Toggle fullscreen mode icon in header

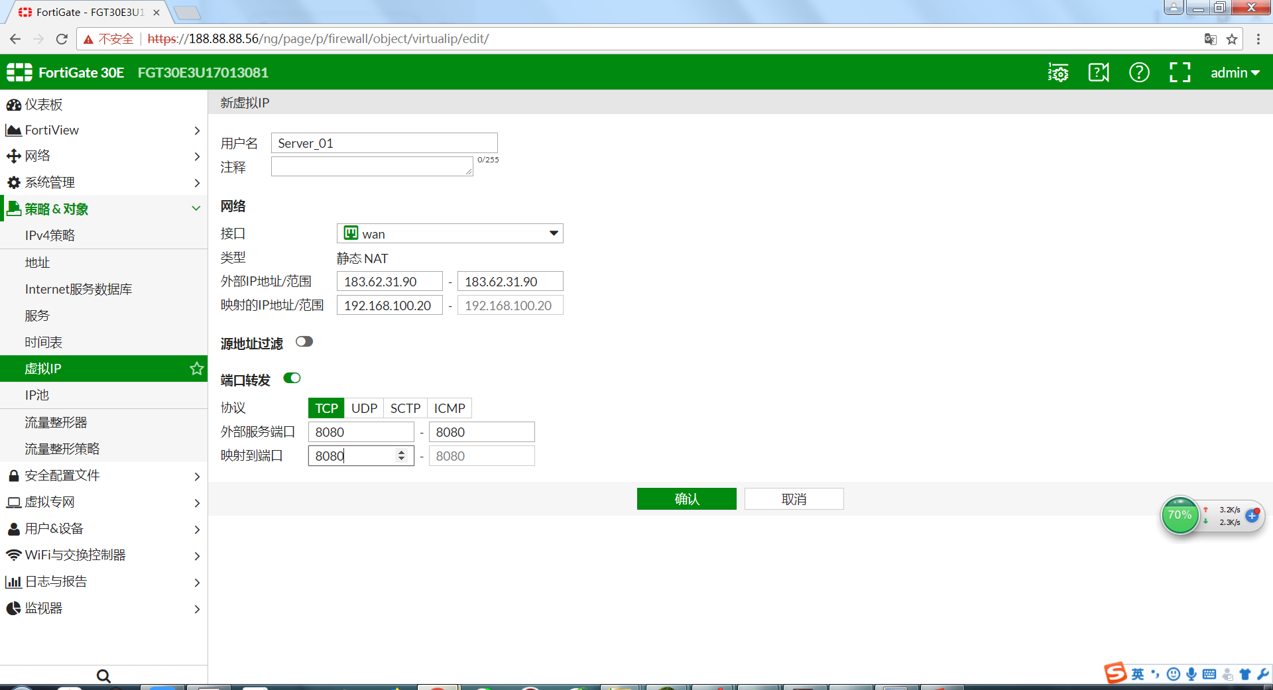(1180, 72)
